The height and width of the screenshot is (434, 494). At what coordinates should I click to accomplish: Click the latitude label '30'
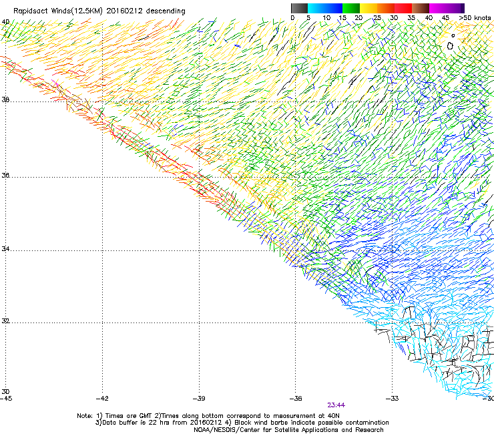5,392
